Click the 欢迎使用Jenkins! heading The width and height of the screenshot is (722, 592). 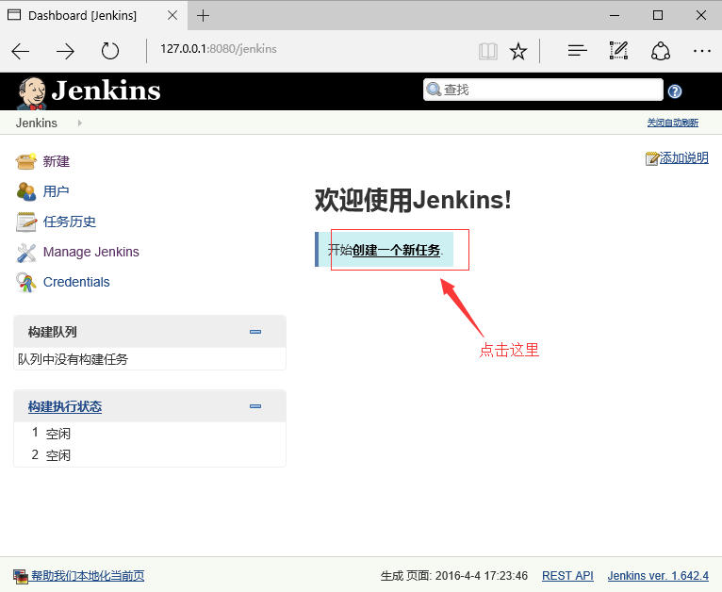[x=413, y=200]
